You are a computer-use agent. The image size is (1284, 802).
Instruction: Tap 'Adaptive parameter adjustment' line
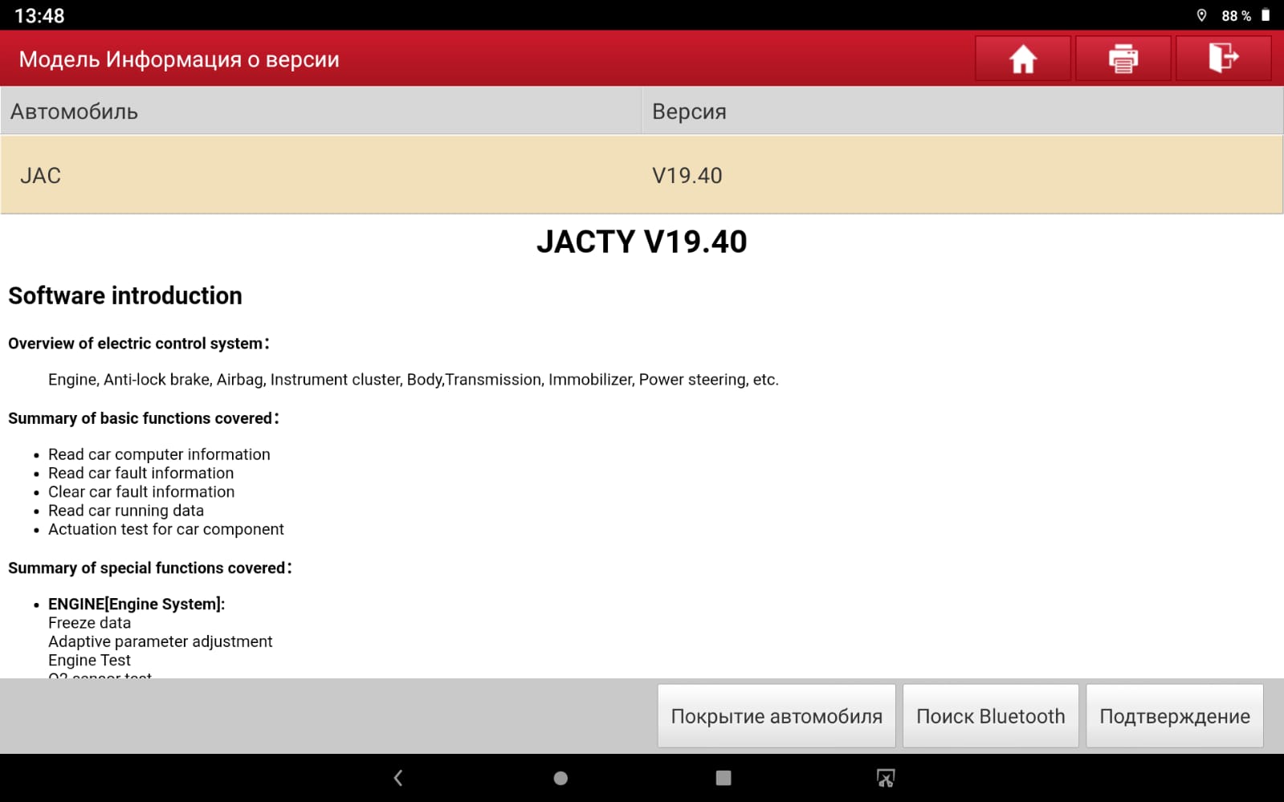161,641
